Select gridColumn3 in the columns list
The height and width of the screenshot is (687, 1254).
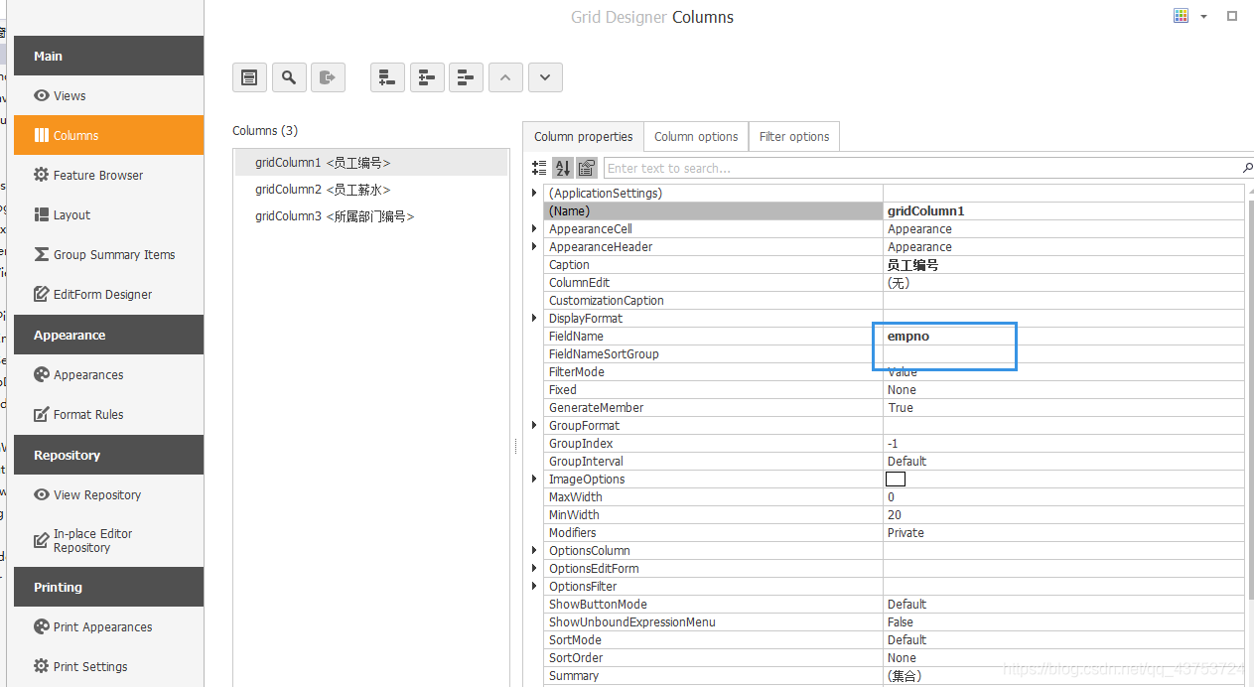[370, 215]
